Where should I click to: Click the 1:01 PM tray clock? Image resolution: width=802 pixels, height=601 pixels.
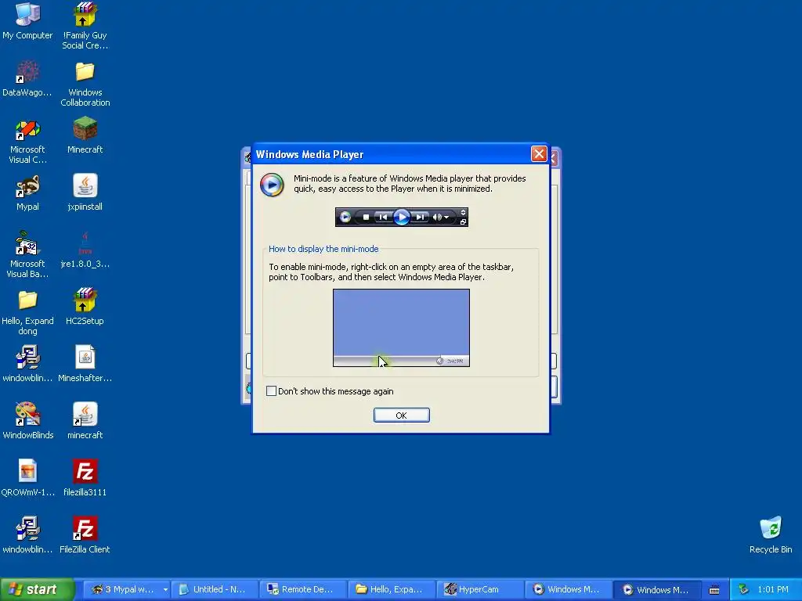(773, 589)
